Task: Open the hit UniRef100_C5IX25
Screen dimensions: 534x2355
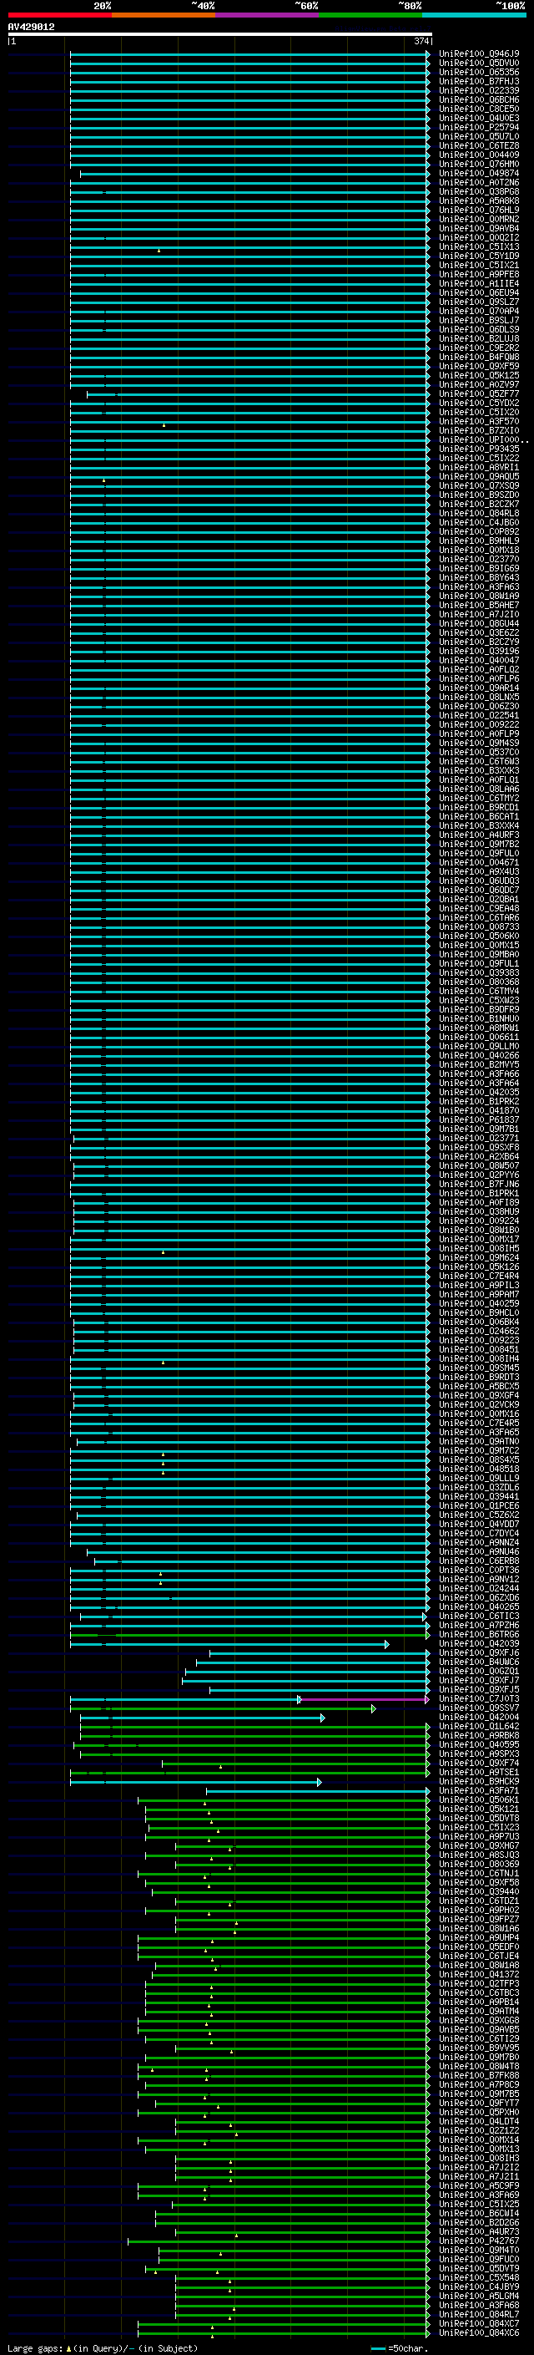Action: (x=478, y=2204)
